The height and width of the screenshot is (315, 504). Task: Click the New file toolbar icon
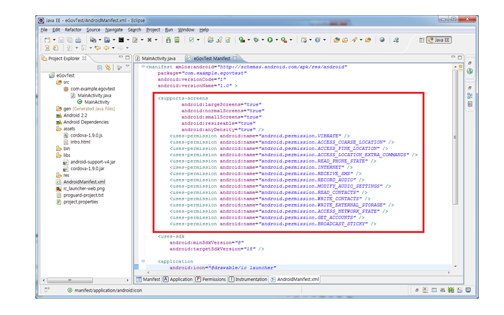tap(47, 40)
